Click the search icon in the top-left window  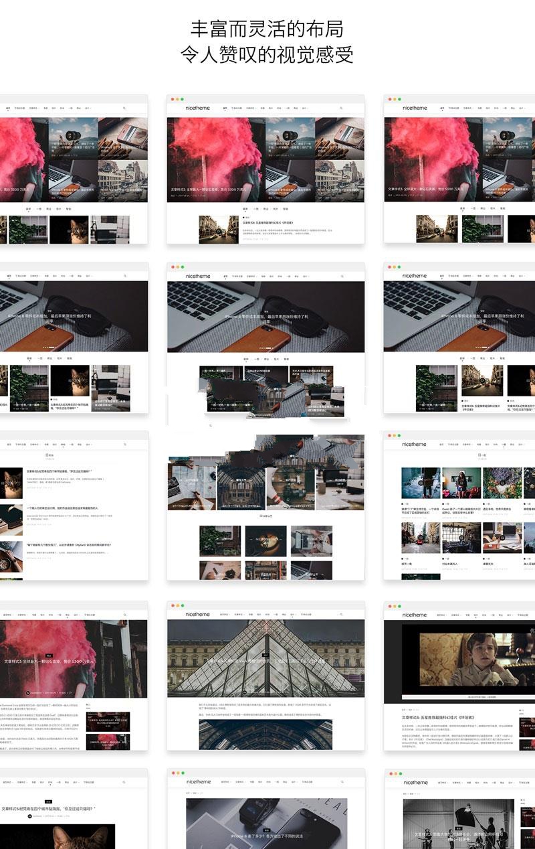click(124, 108)
